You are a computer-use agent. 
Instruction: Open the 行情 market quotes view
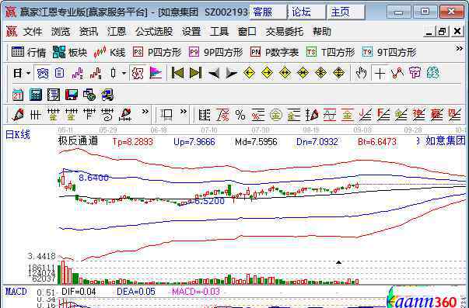(29, 52)
